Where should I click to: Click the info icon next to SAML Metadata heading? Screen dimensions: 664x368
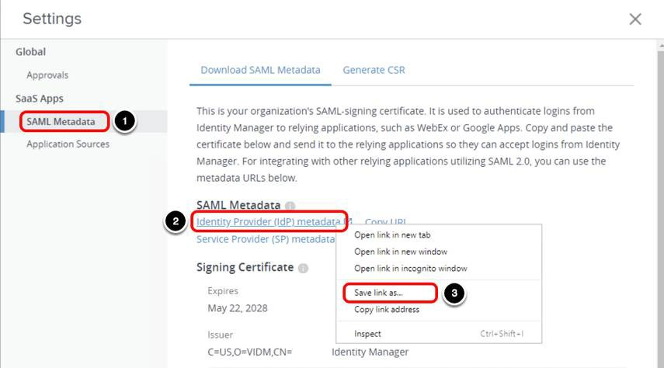coord(290,207)
